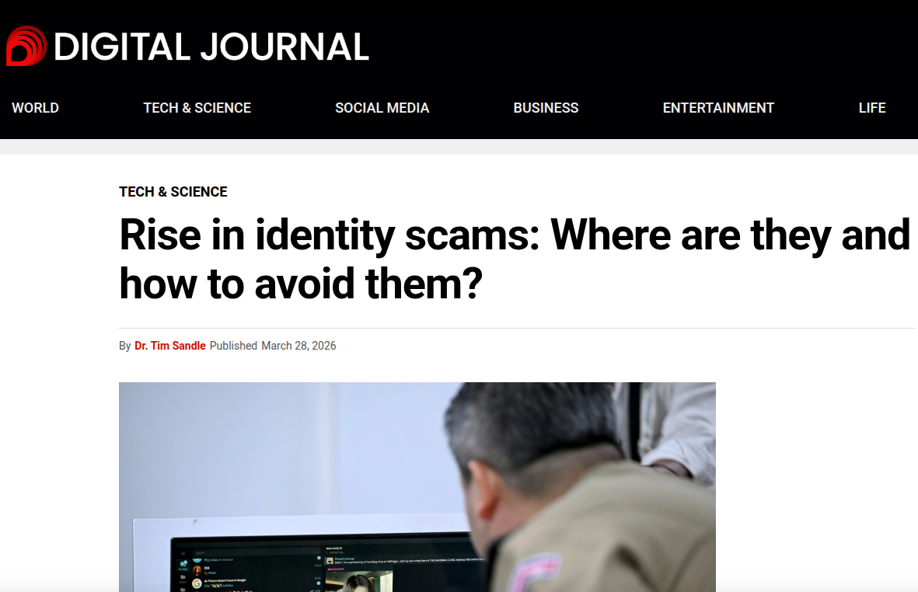Open the BUSINESS menu item
The width and height of the screenshot is (918, 592).
point(546,108)
